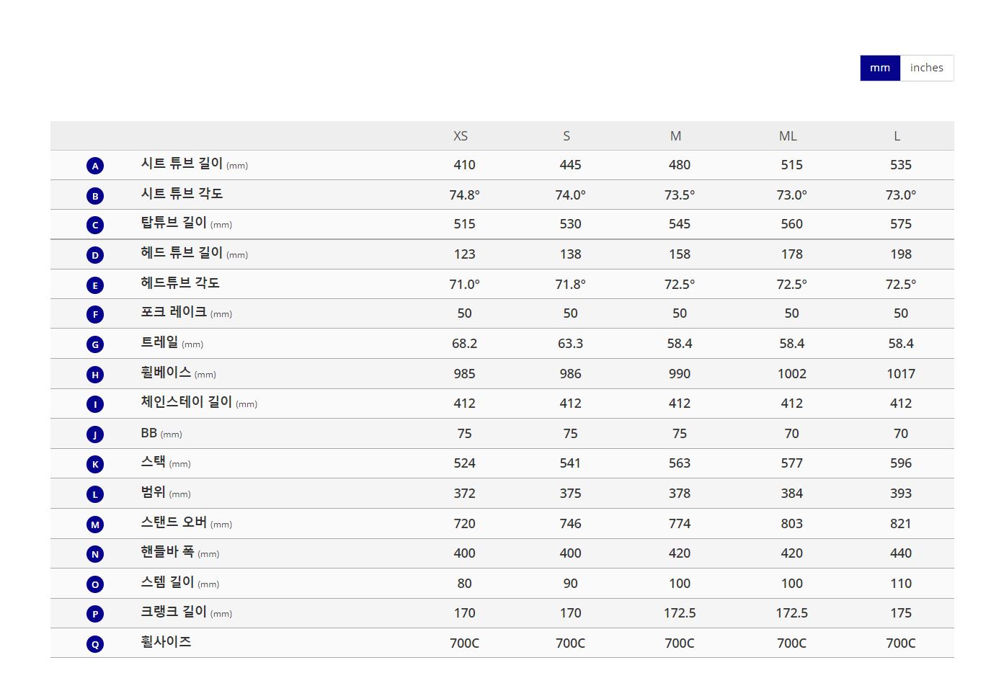Click the 스택 row label
This screenshot has width=1004, height=691.
click(153, 462)
